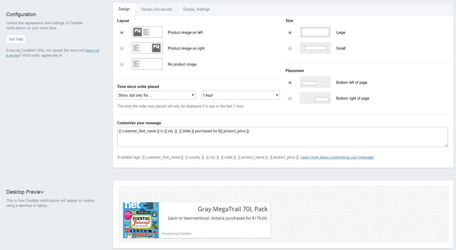Click the textarea resize handle corner
This screenshot has width=456, height=250.
(446, 145)
